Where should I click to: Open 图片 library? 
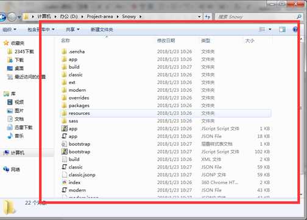click(19, 111)
